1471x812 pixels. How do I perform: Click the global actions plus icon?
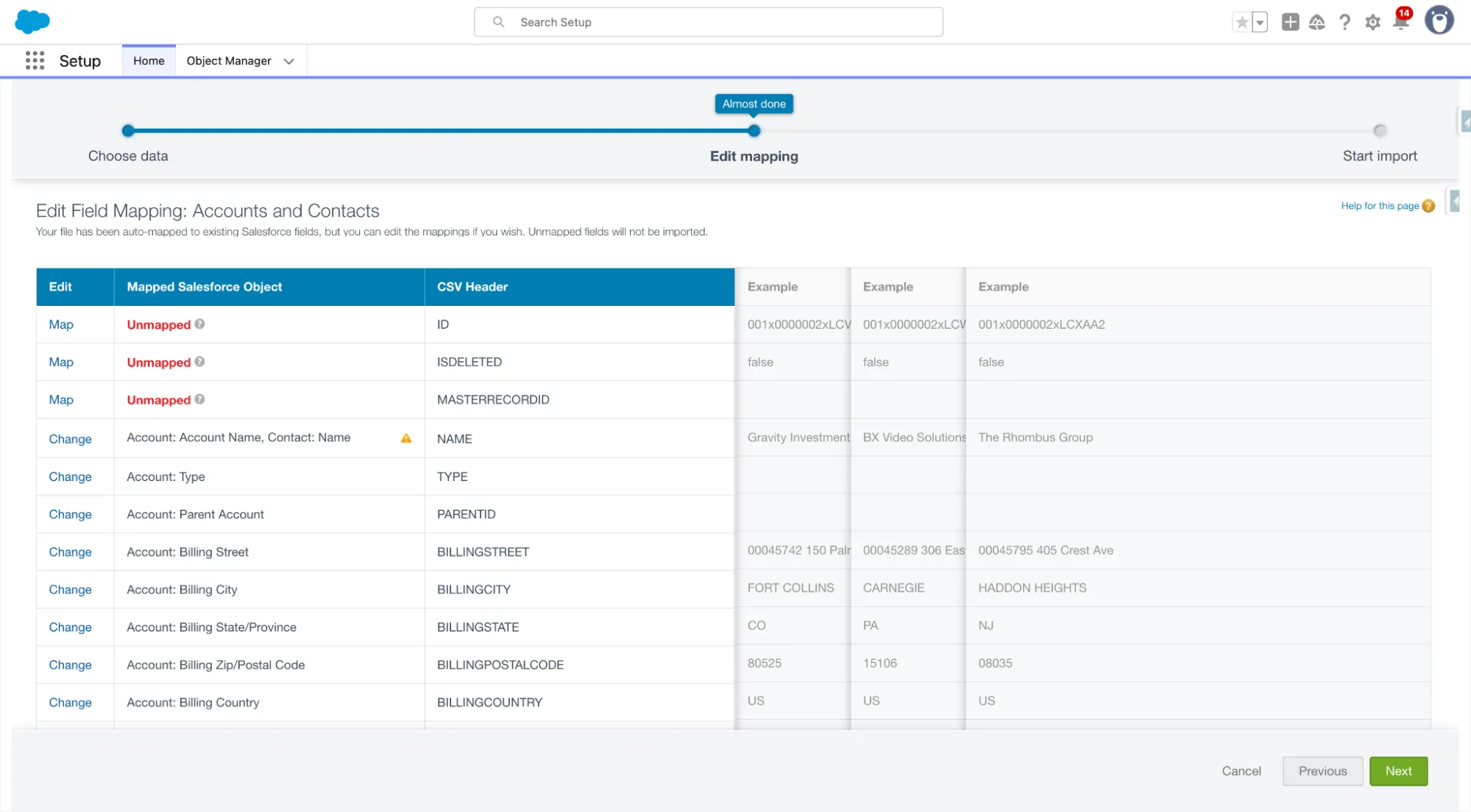[x=1290, y=22]
